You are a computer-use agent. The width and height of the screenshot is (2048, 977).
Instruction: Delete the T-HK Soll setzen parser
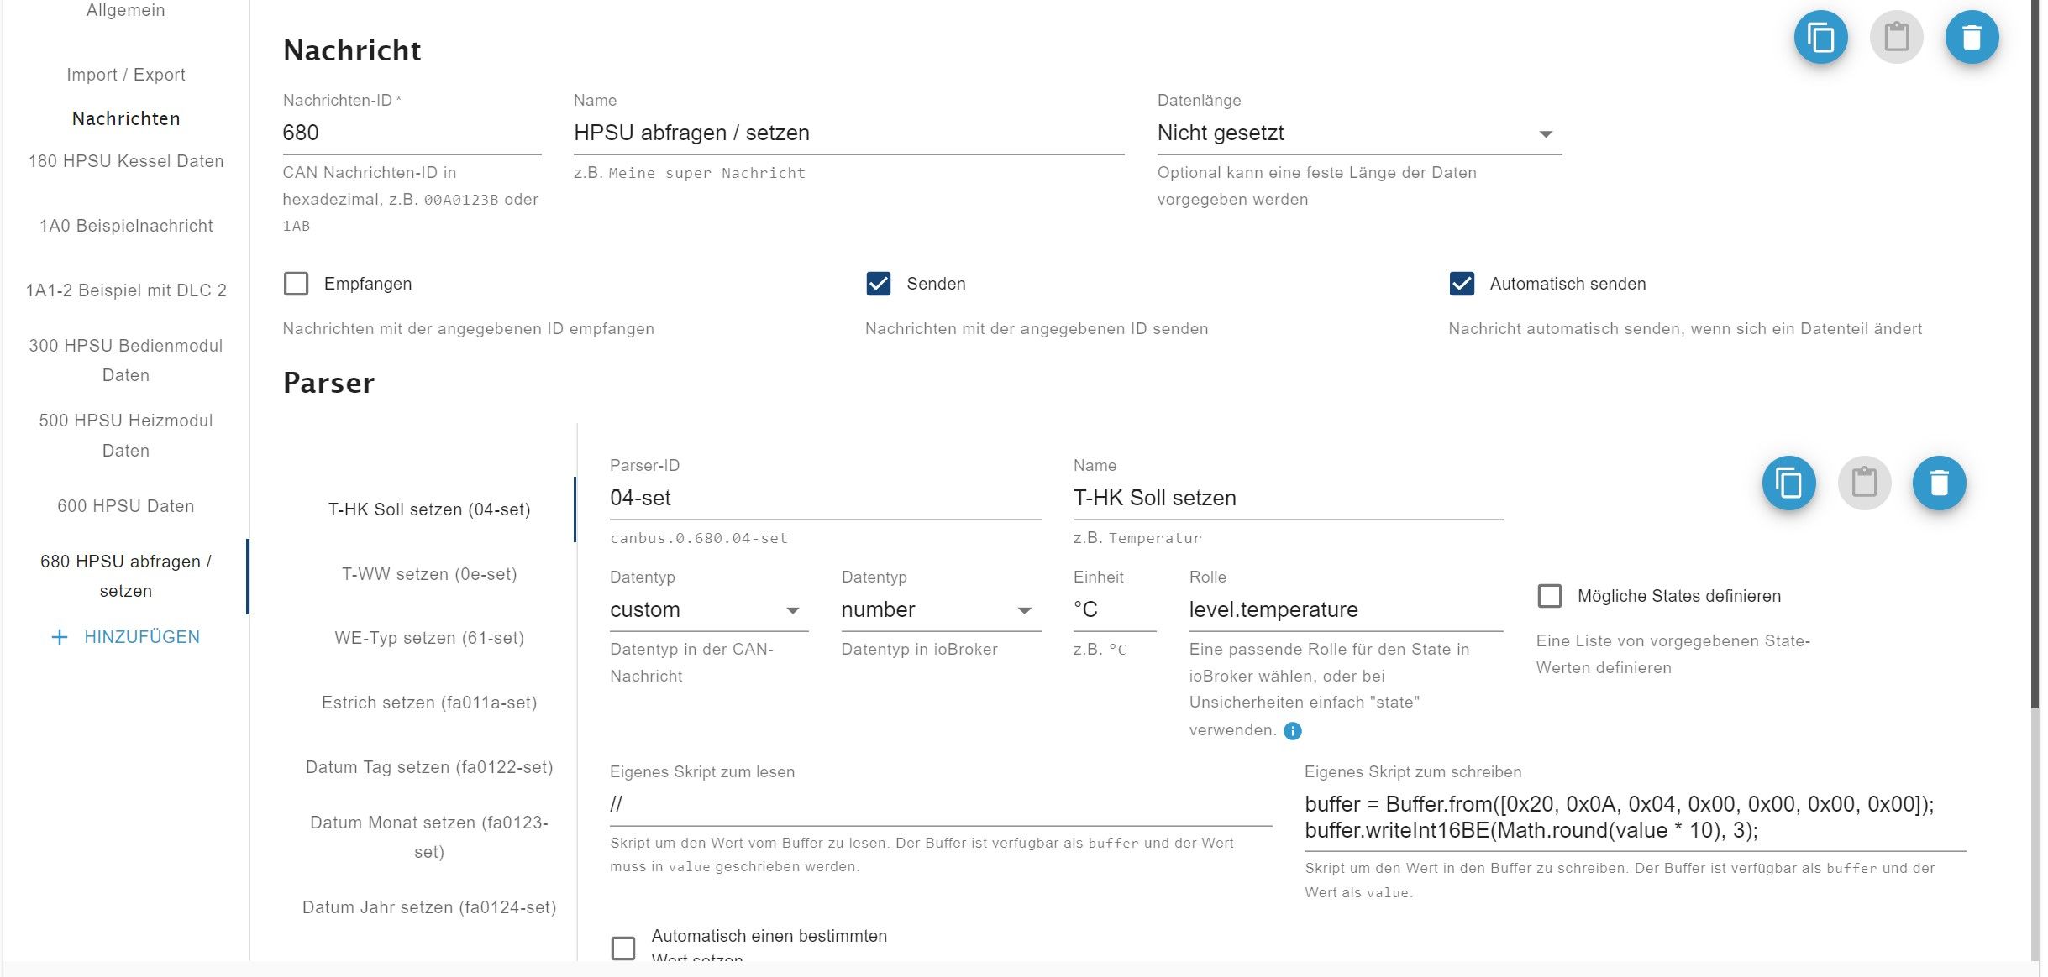pos(1939,483)
